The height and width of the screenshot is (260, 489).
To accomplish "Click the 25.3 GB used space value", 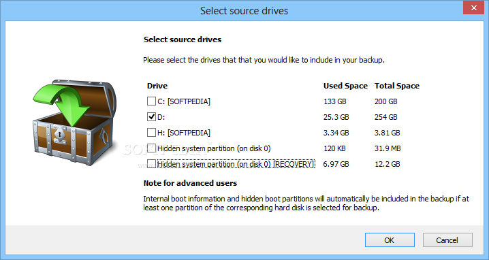I will [x=336, y=117].
